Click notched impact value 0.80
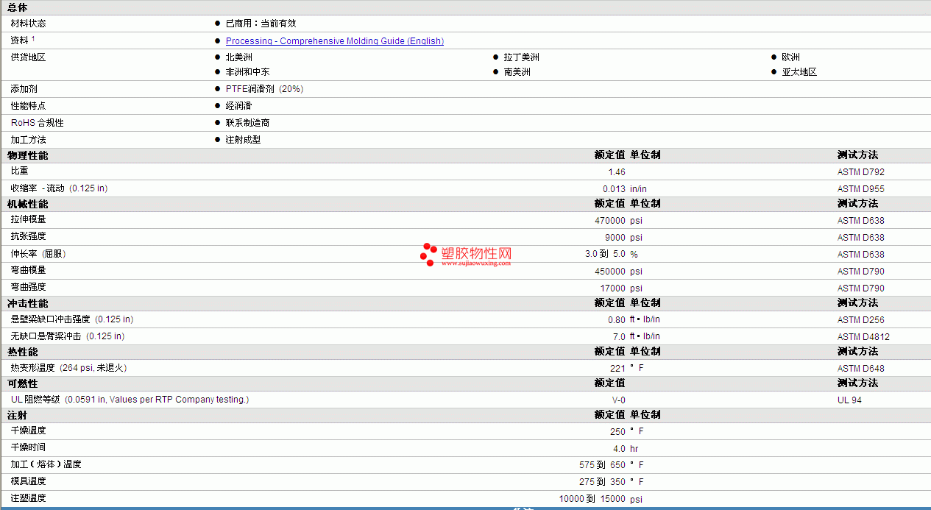Viewport: 931px width, 510px height. pos(617,320)
